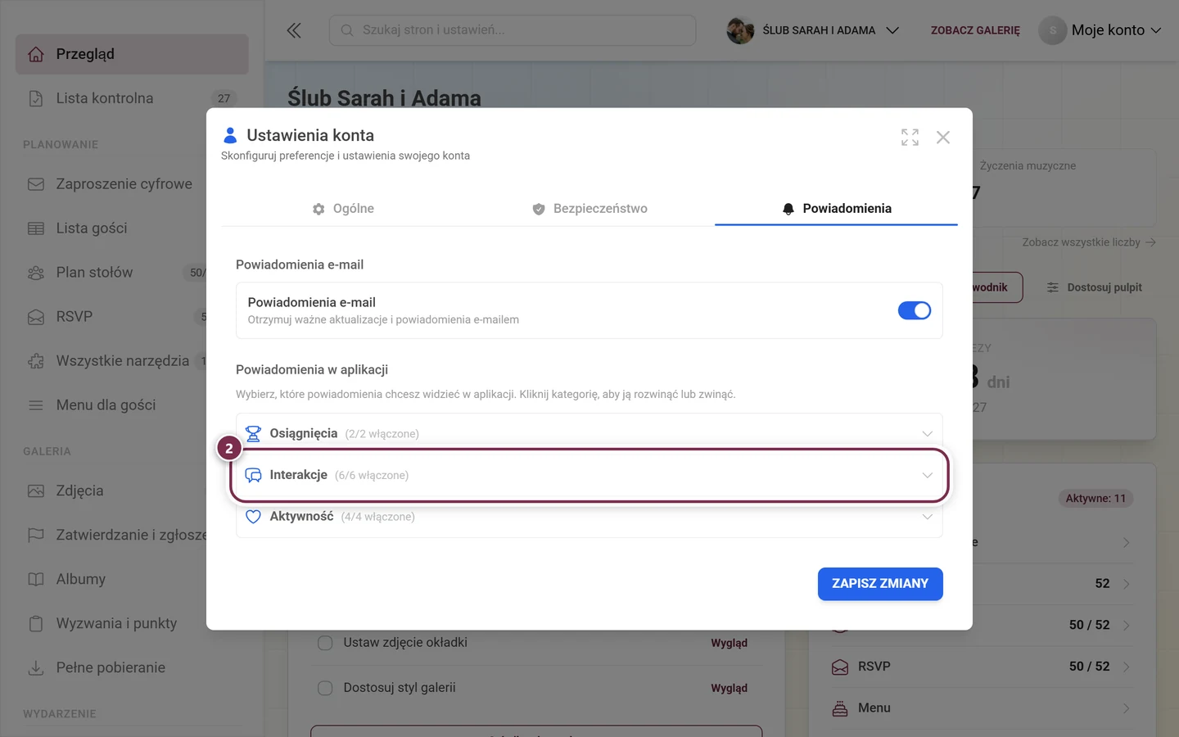Switch to the Bezpieczeństwo tab
Image resolution: width=1179 pixels, height=737 pixels.
point(589,209)
